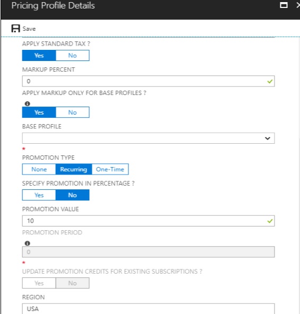300x314 pixels.
Task: Click the Save floppy disk icon
Action: pyautogui.click(x=15, y=29)
